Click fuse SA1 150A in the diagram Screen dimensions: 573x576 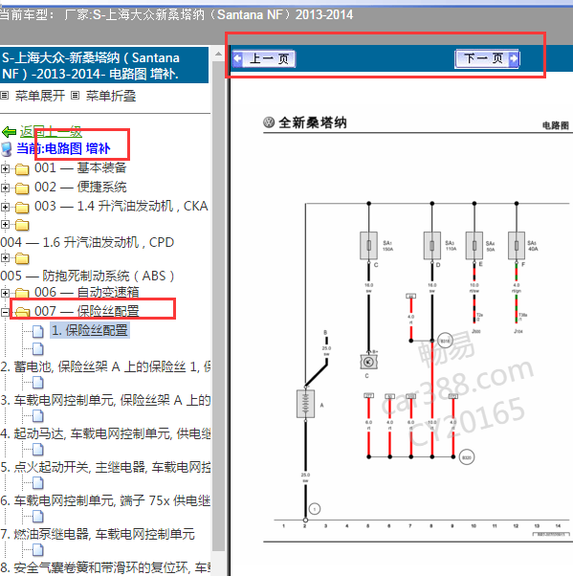369,245
